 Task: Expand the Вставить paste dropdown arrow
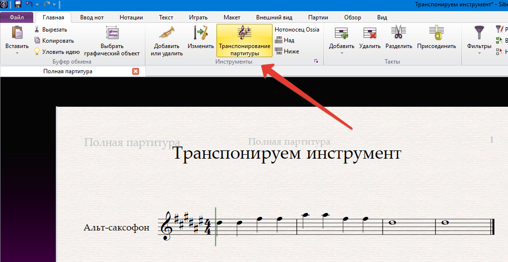17,53
